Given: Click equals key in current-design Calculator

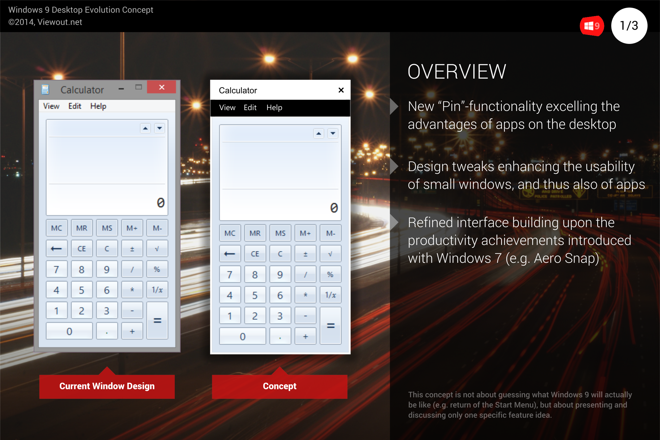Looking at the screenshot, I should (157, 321).
